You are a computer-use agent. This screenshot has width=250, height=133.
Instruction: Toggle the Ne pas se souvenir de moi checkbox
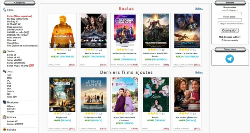[x=218, y=23]
